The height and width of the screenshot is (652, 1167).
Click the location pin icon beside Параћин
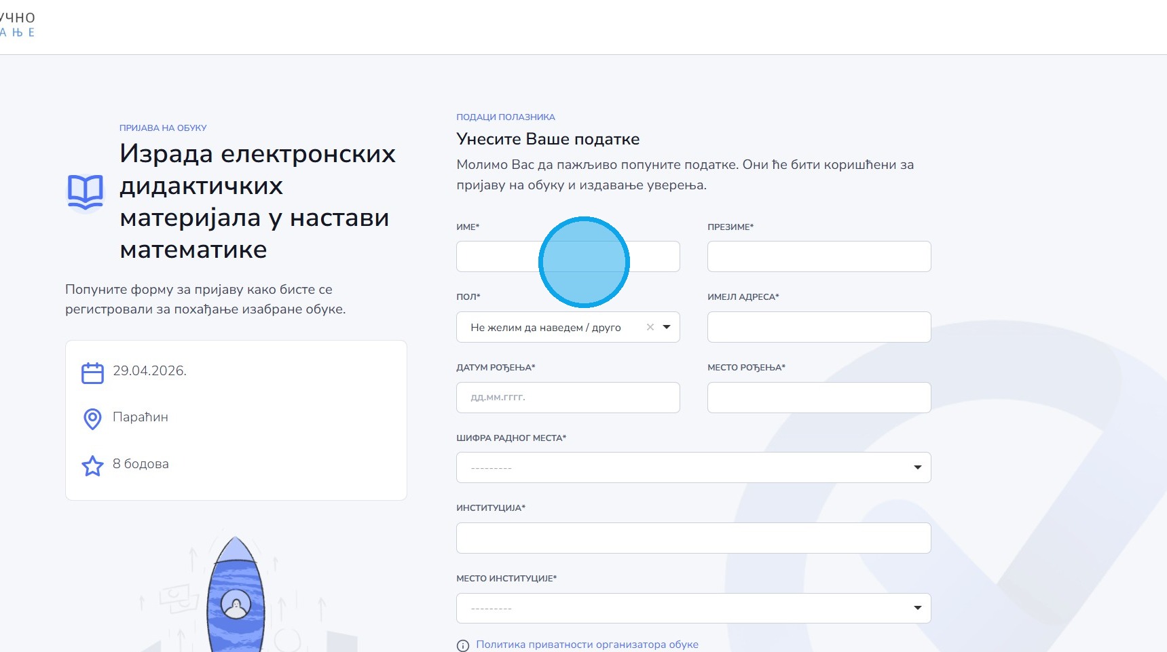92,419
